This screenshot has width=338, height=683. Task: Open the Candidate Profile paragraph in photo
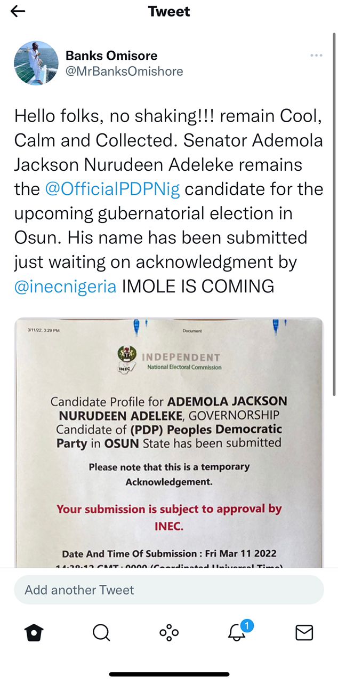point(169,422)
